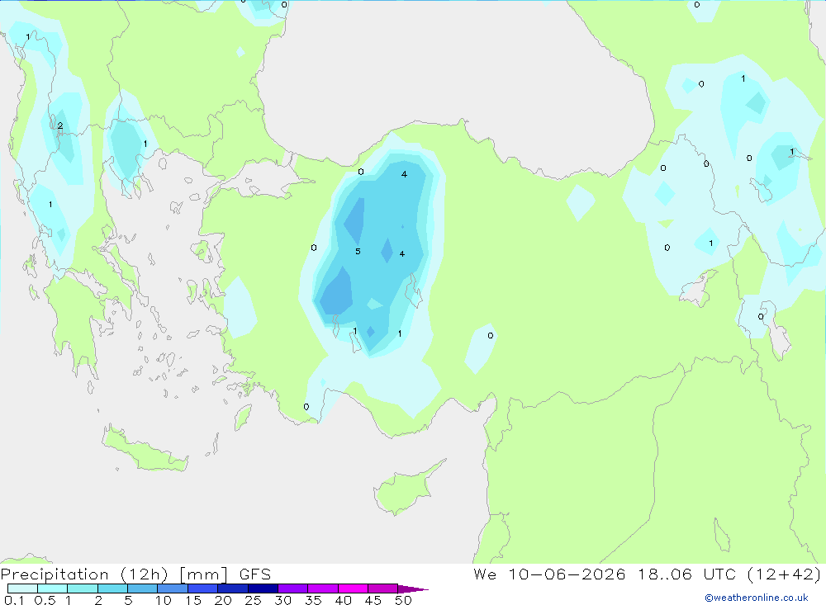Select the 45–50 mm legend color swatch
The height and width of the screenshot is (605, 826).
[382, 588]
